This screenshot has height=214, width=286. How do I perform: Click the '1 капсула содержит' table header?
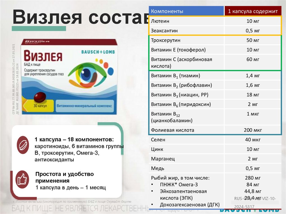coord(253,11)
